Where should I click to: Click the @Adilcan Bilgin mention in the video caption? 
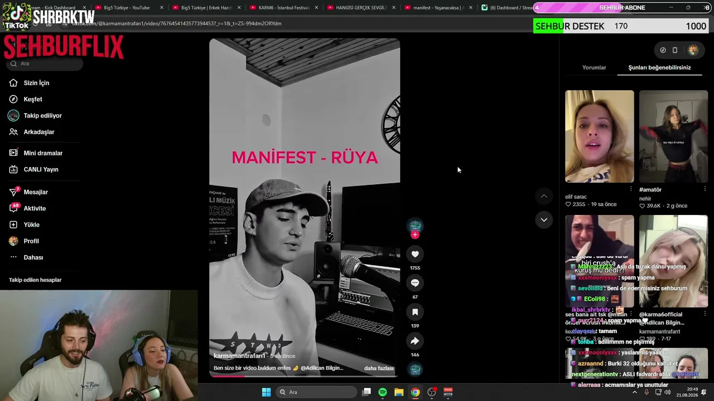click(322, 368)
